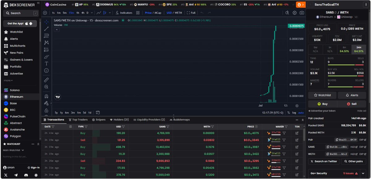Click Get the App button
Image resolution: width=371 pixels, height=179 pixels.
coord(20,23)
